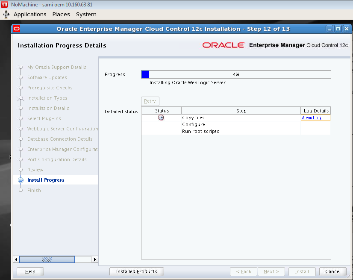Minimize the Oracle installer window
This screenshot has width=353, height=280.
[329, 29]
